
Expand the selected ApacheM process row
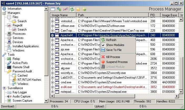(52, 35)
